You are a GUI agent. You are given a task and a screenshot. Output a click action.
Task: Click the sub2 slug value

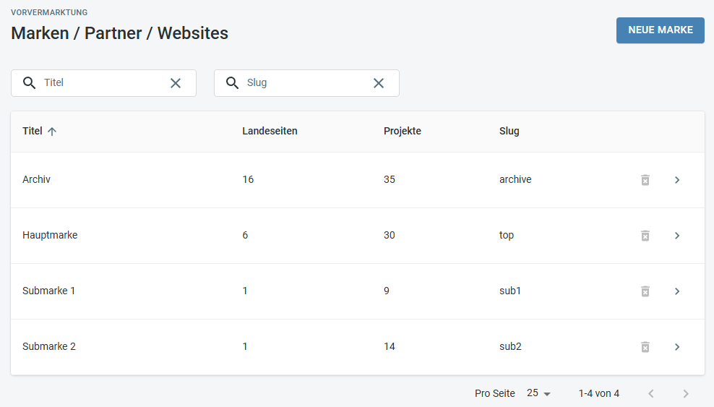510,346
